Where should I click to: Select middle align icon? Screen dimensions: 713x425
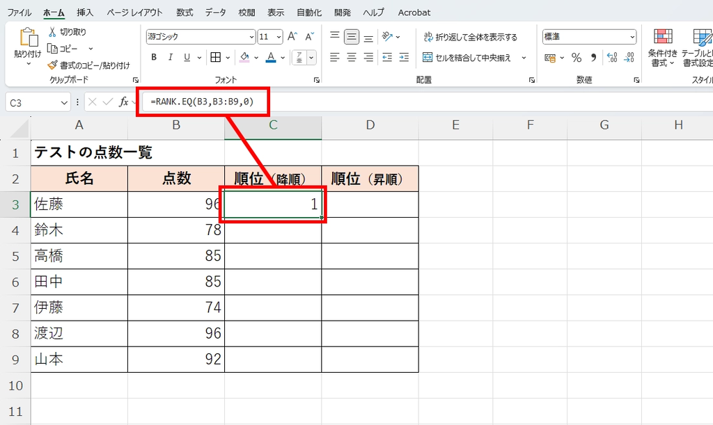point(352,36)
